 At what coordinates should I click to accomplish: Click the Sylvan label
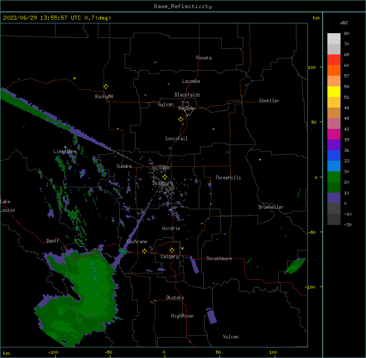click(166, 104)
